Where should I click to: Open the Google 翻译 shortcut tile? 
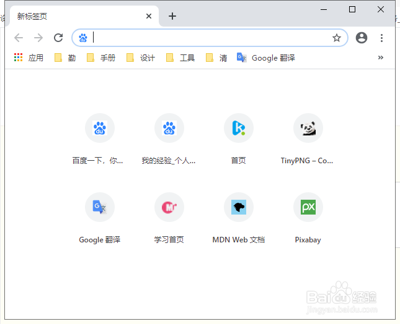coord(100,218)
